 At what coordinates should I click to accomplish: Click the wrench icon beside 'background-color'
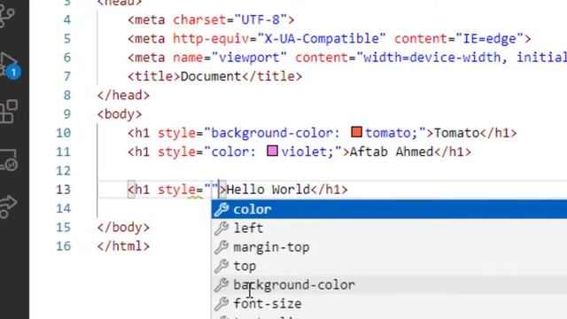[x=221, y=285]
